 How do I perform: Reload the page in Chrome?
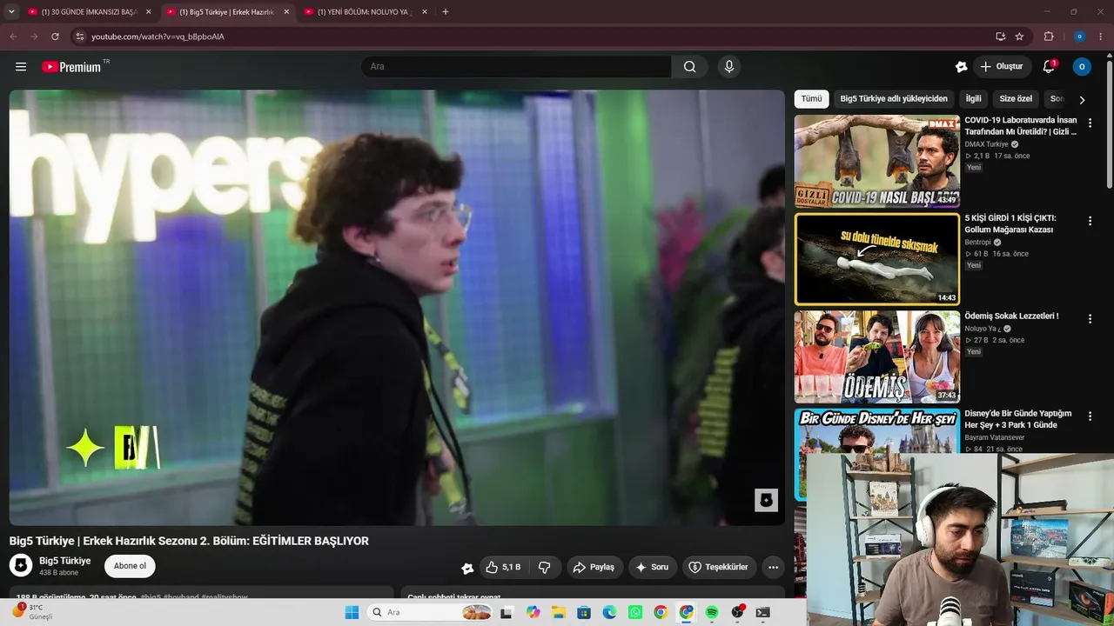55,37
